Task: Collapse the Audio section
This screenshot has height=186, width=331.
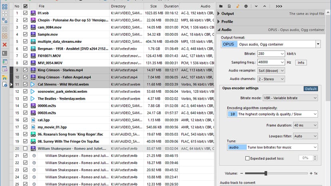Action: [x=219, y=30]
